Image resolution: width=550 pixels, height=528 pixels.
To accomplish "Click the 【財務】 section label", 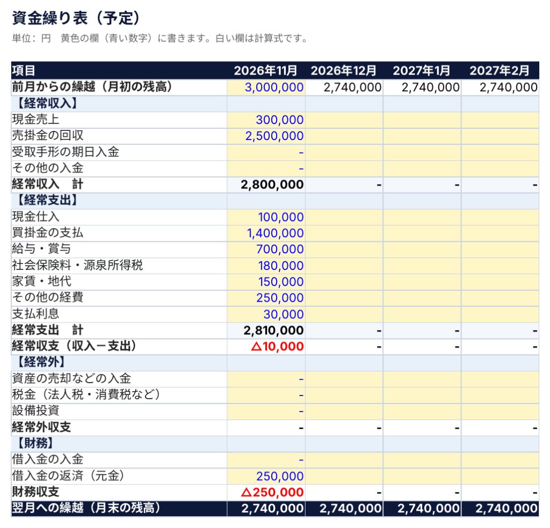I will click(35, 444).
